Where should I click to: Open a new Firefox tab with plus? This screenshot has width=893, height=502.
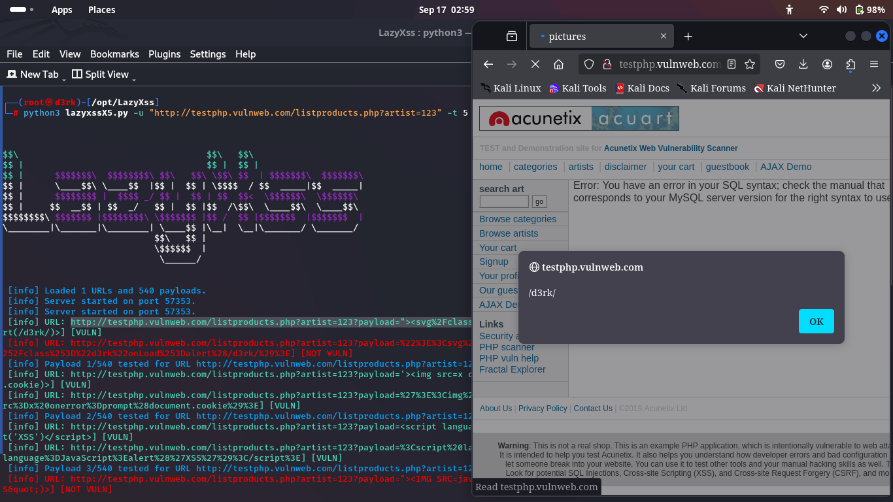point(688,37)
